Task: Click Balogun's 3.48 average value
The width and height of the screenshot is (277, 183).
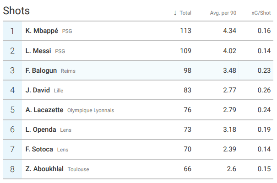Action: pyautogui.click(x=228, y=70)
